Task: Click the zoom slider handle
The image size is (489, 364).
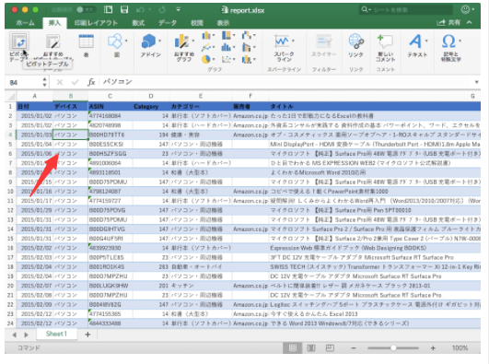Action: coord(393,347)
